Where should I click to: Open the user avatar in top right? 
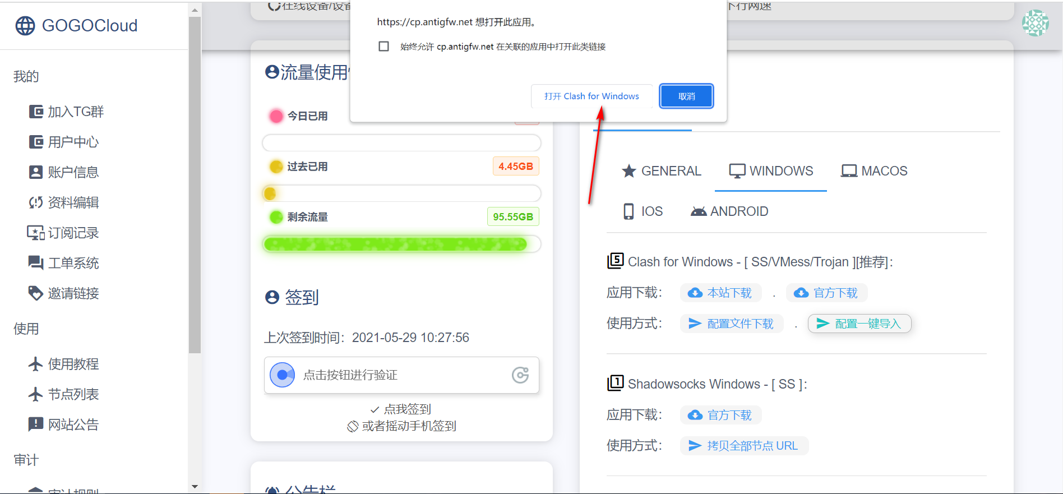pos(1034,24)
